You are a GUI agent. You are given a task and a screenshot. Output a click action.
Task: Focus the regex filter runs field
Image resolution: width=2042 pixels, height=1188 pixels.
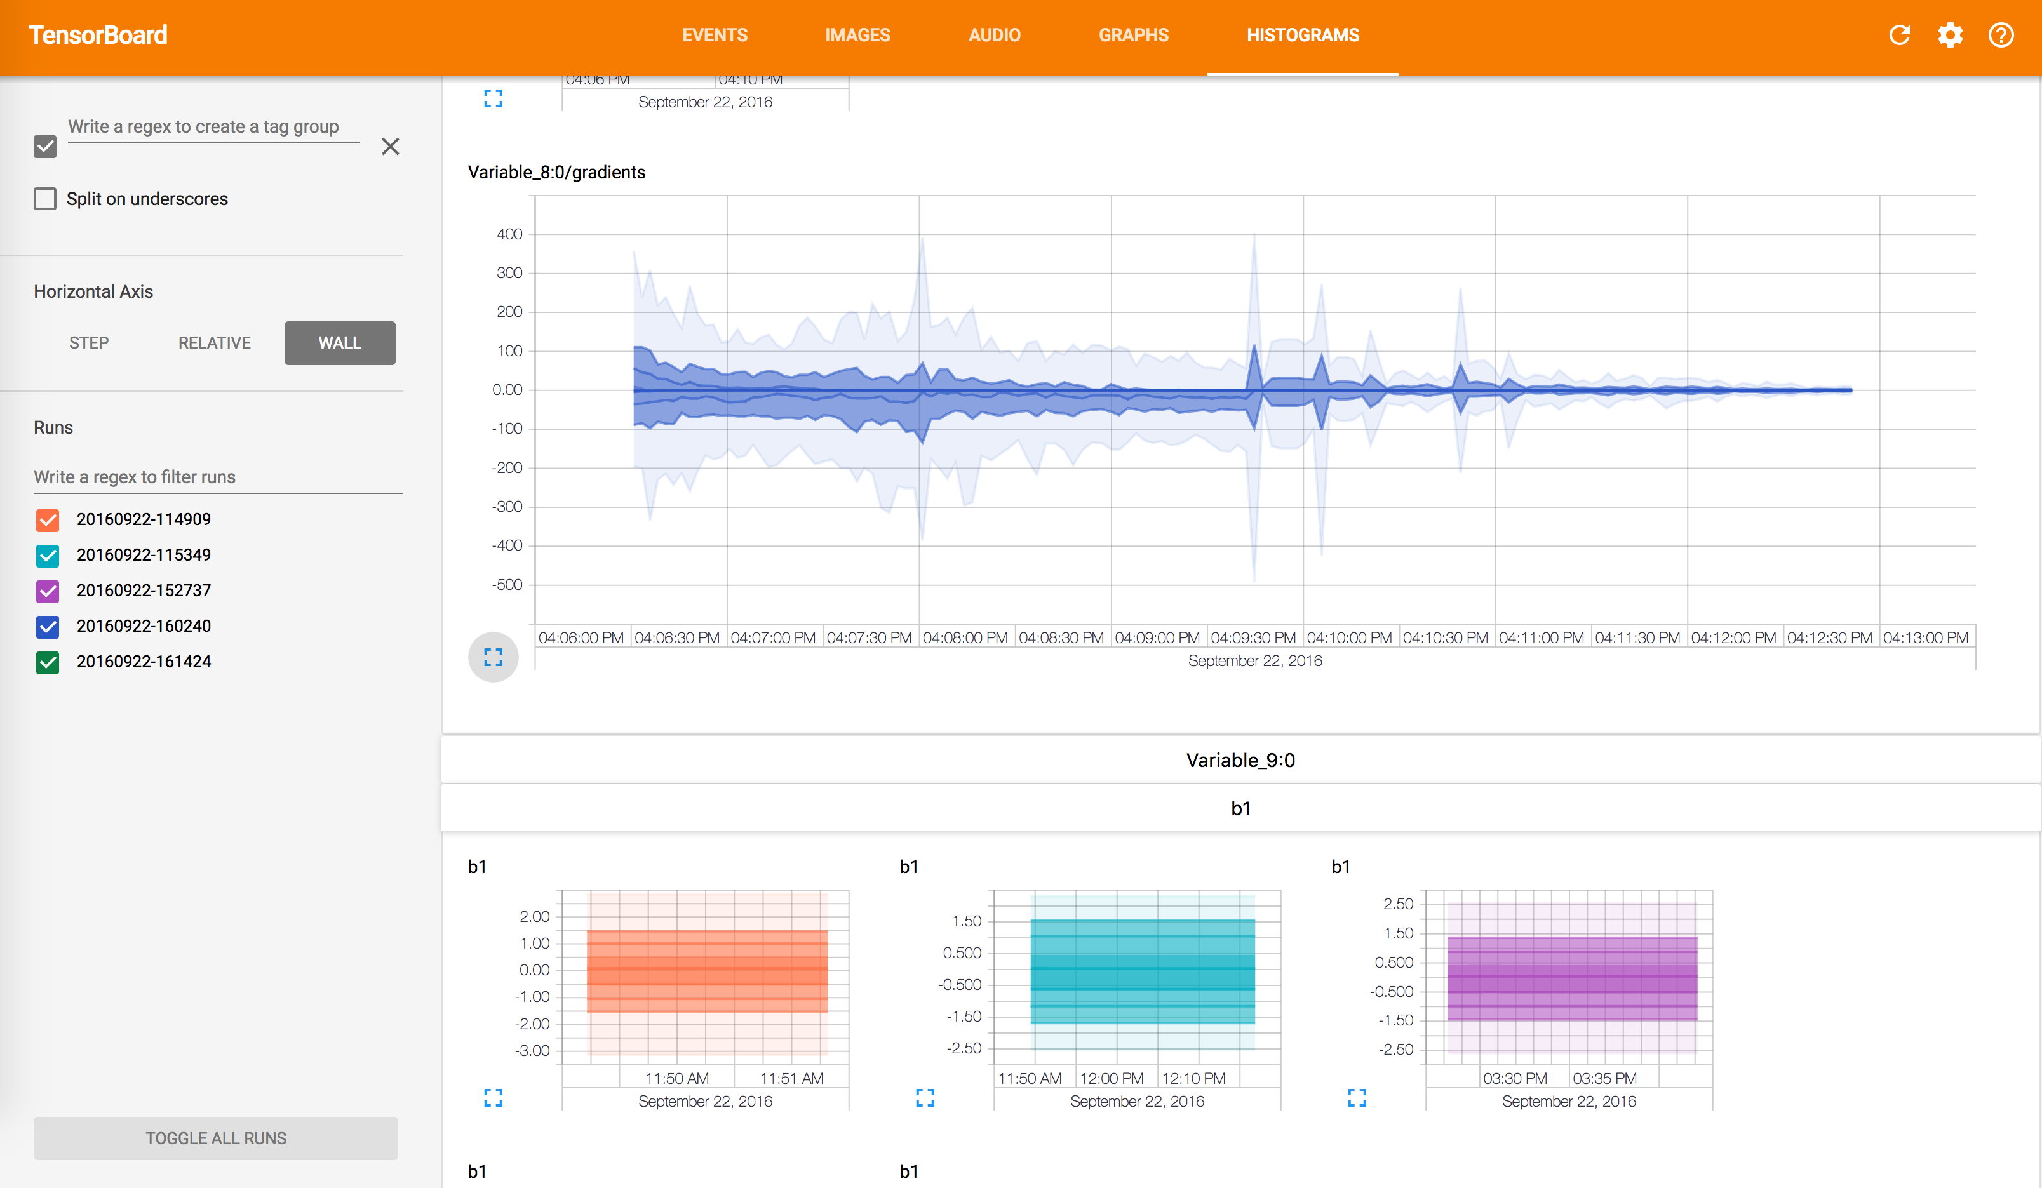218,477
